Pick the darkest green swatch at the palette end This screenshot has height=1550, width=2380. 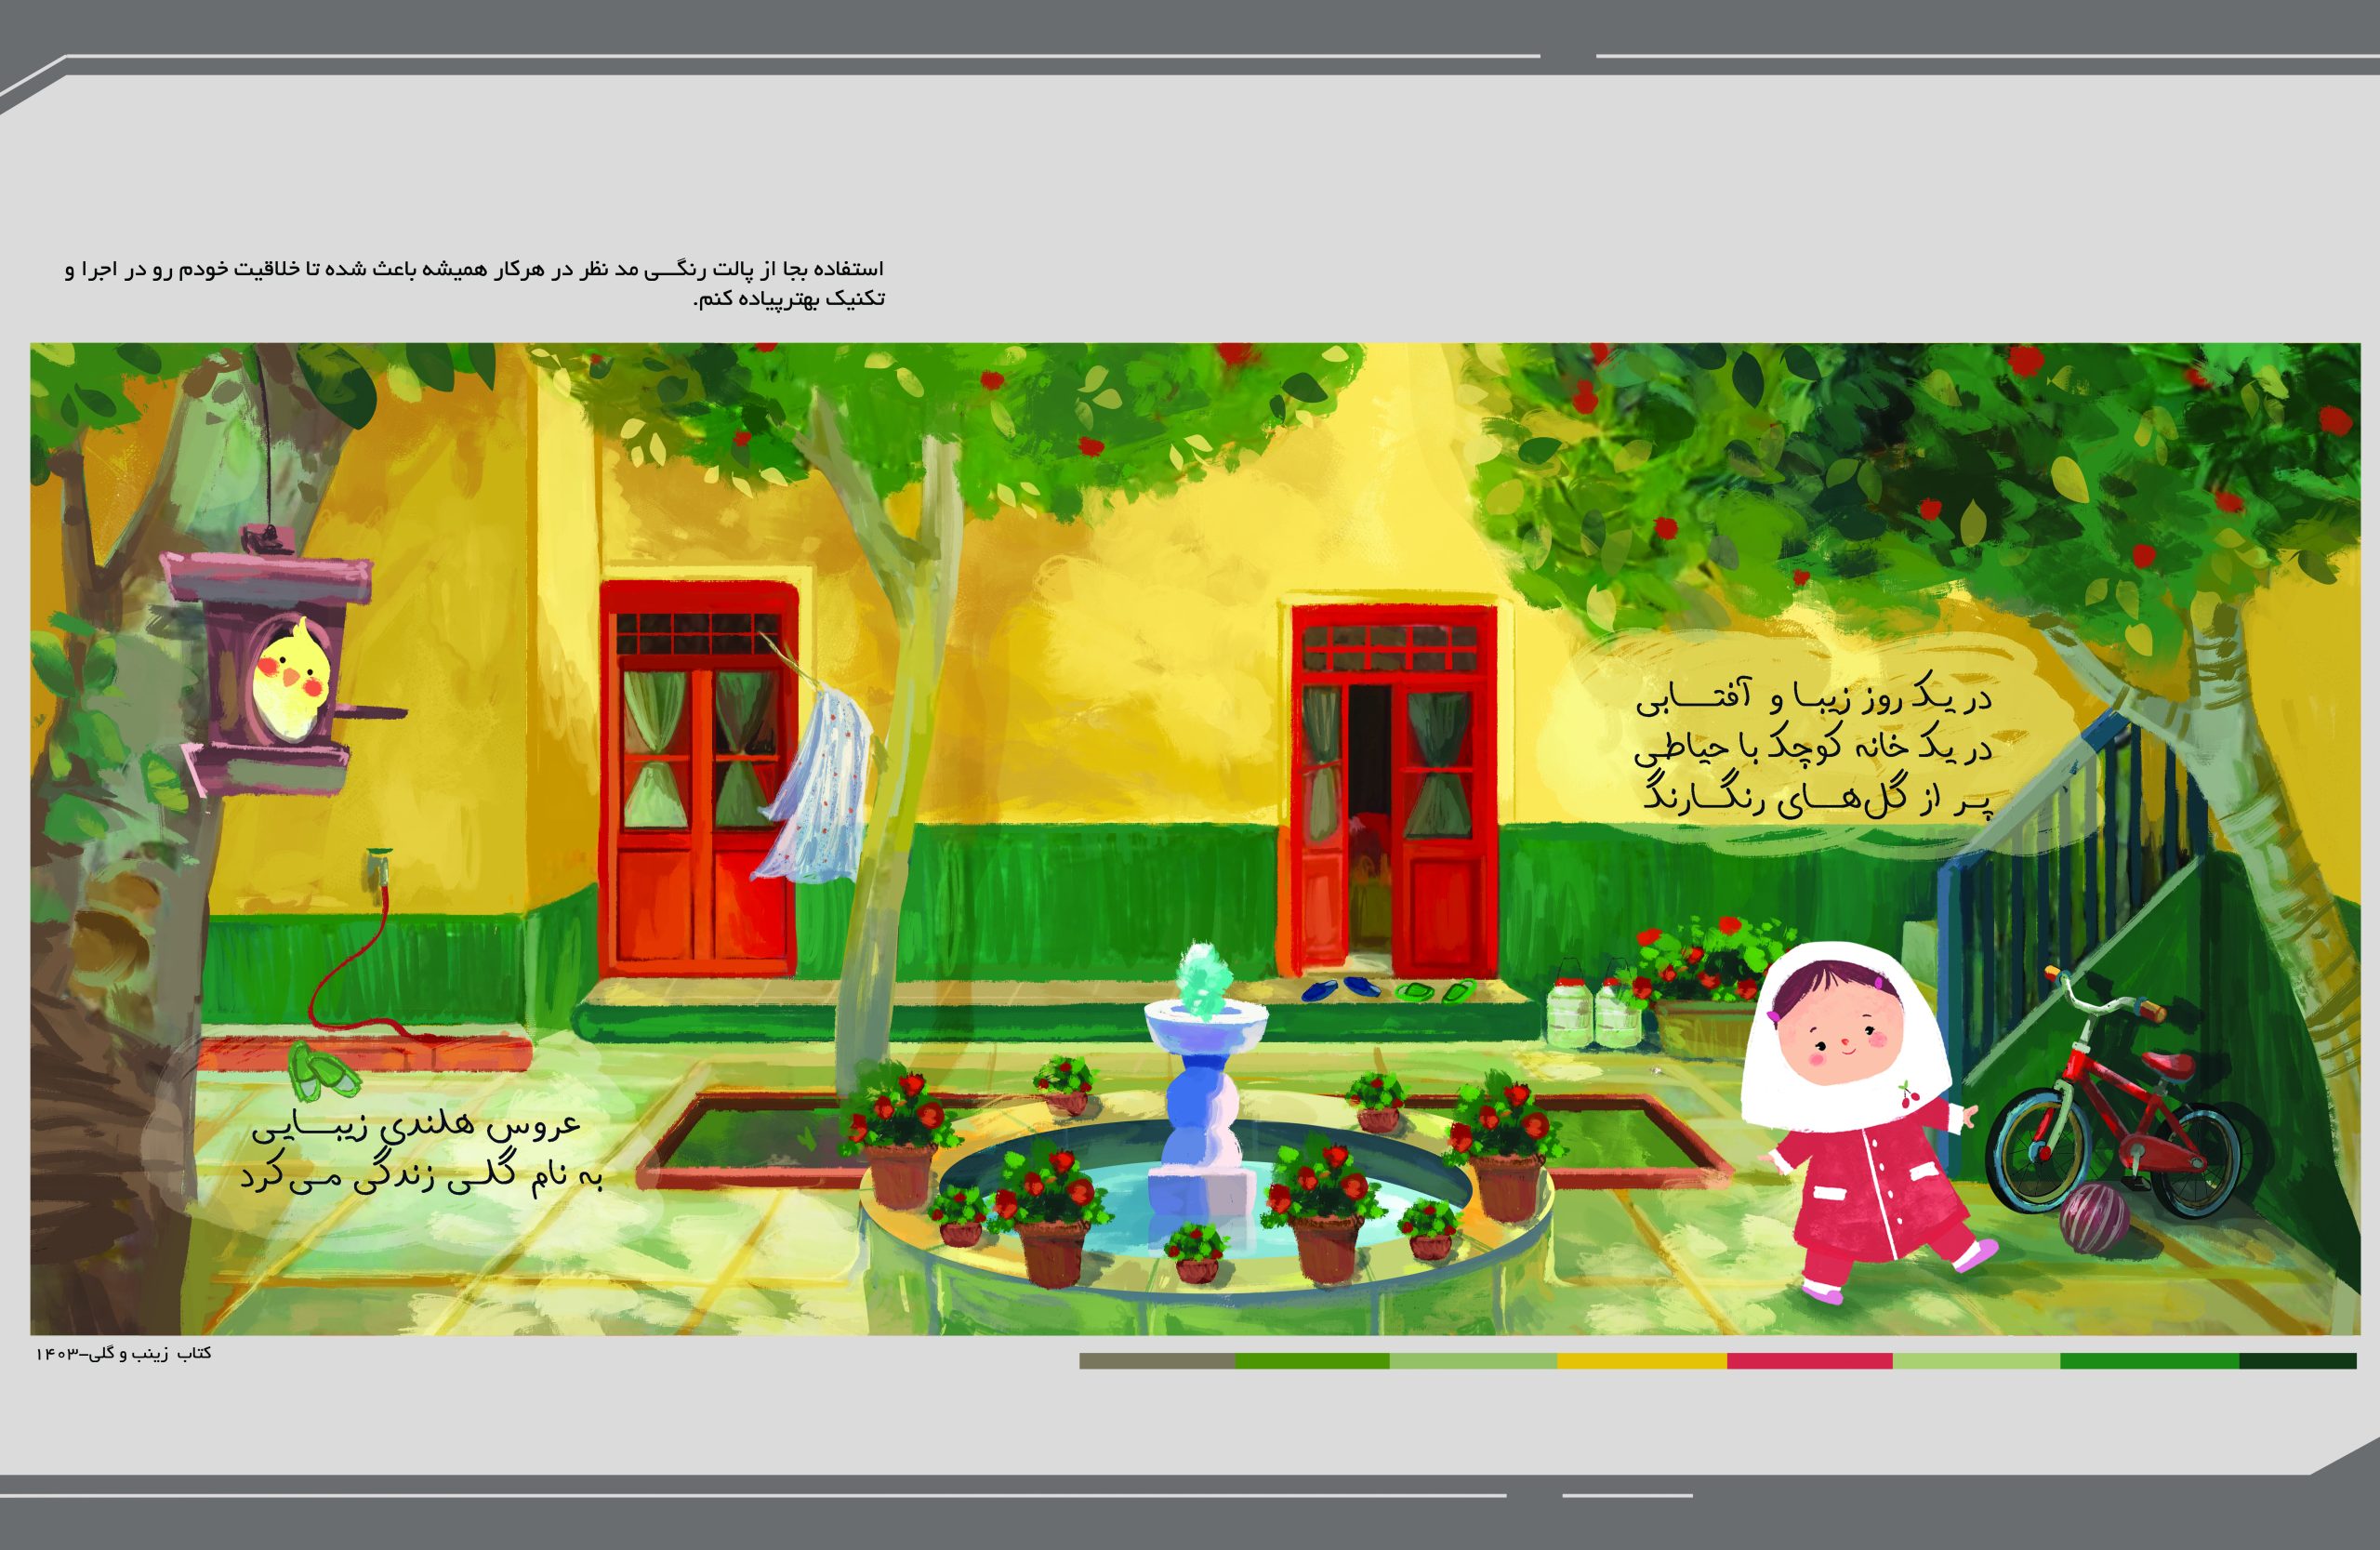(x=2297, y=1361)
